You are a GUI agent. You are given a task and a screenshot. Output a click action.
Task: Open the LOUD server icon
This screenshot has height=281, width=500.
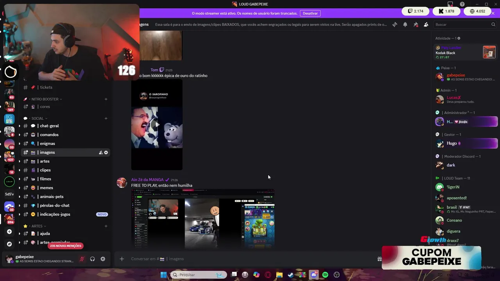[x=9, y=181]
